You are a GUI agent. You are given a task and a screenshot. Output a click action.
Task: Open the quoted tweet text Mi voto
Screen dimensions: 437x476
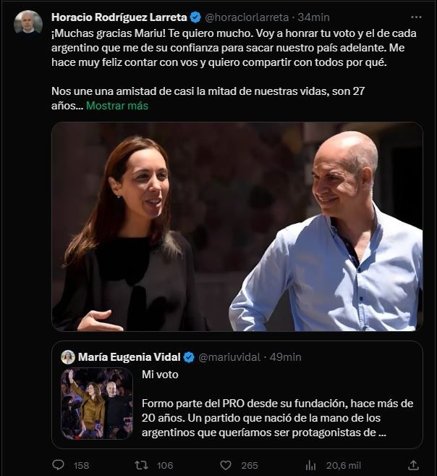(161, 375)
